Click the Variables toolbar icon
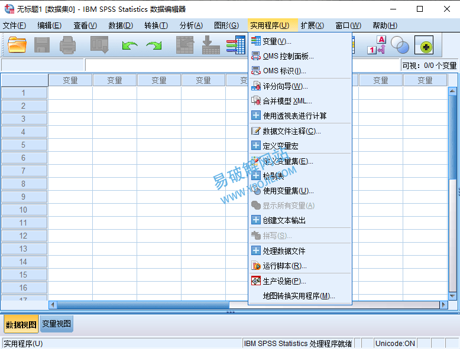The height and width of the screenshot is (349, 460). 236,45
